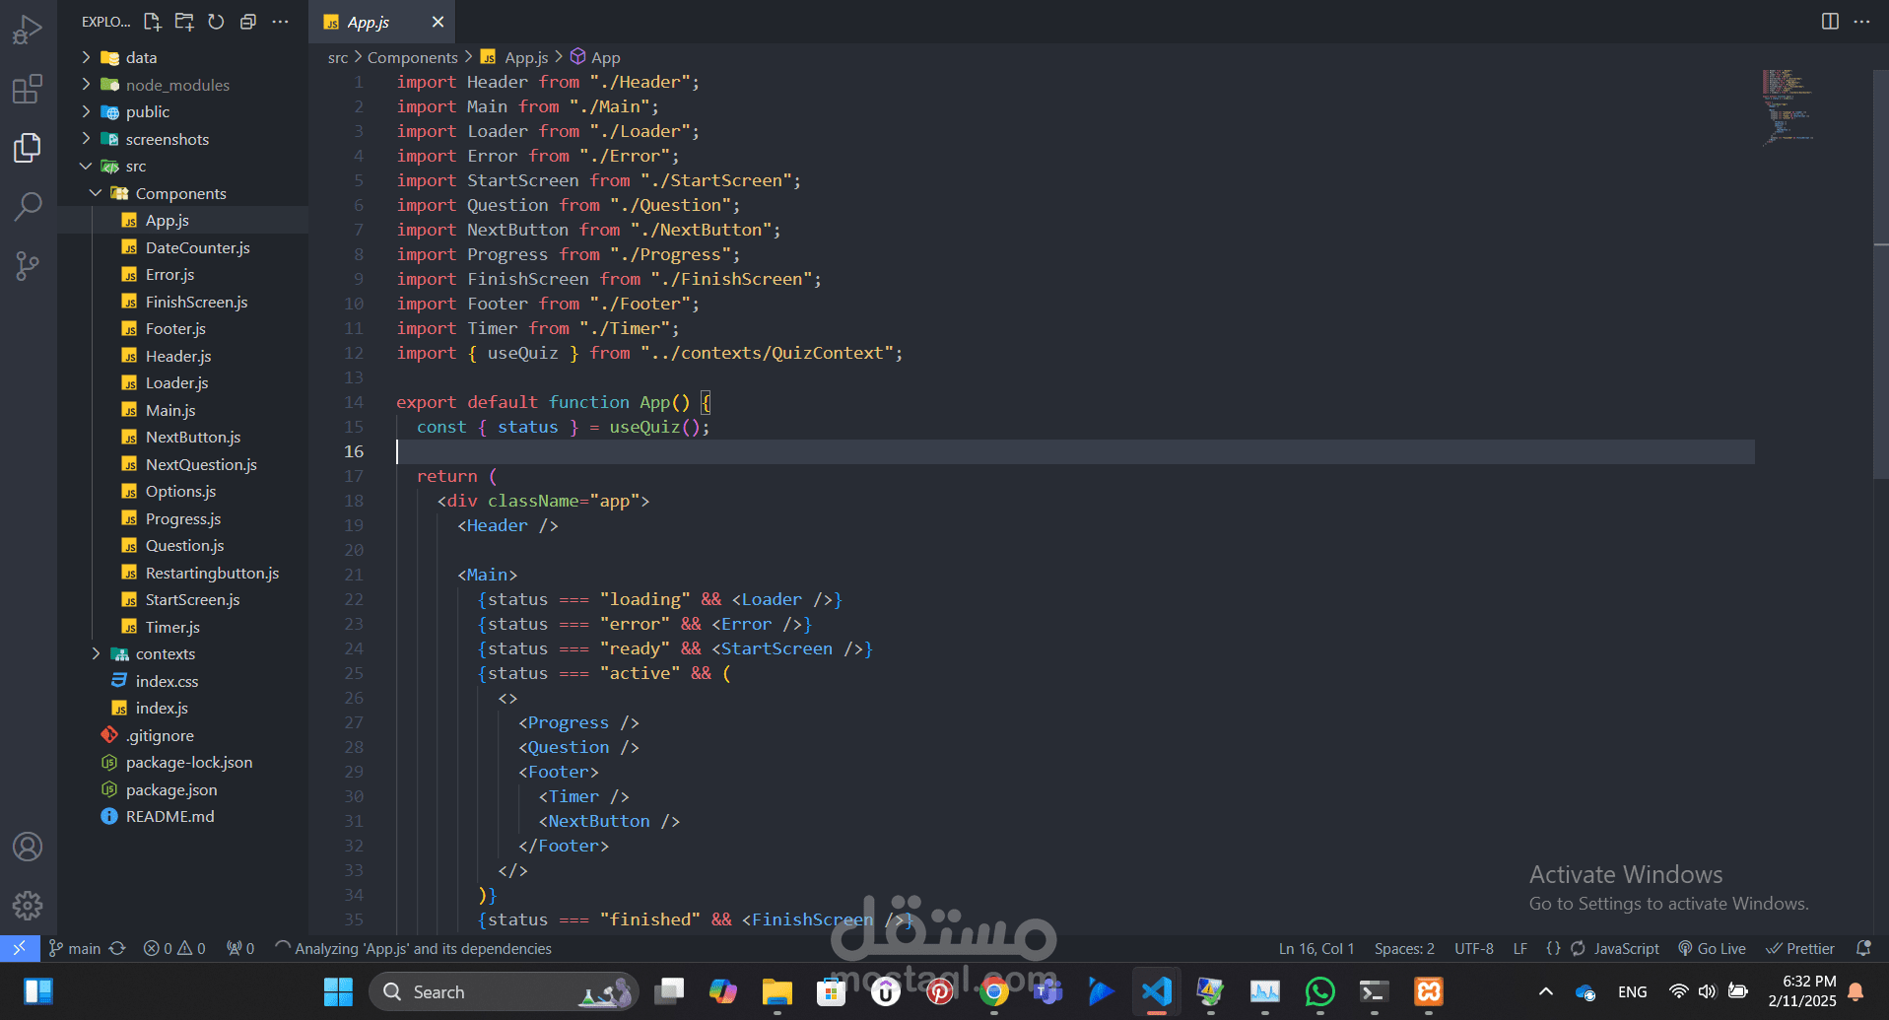Open the Accounts menu
The width and height of the screenshot is (1889, 1020).
[28, 847]
